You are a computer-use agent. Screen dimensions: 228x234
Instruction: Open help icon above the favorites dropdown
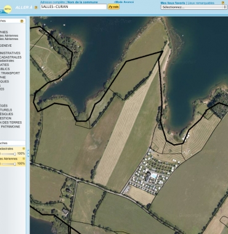(x=222, y=3)
